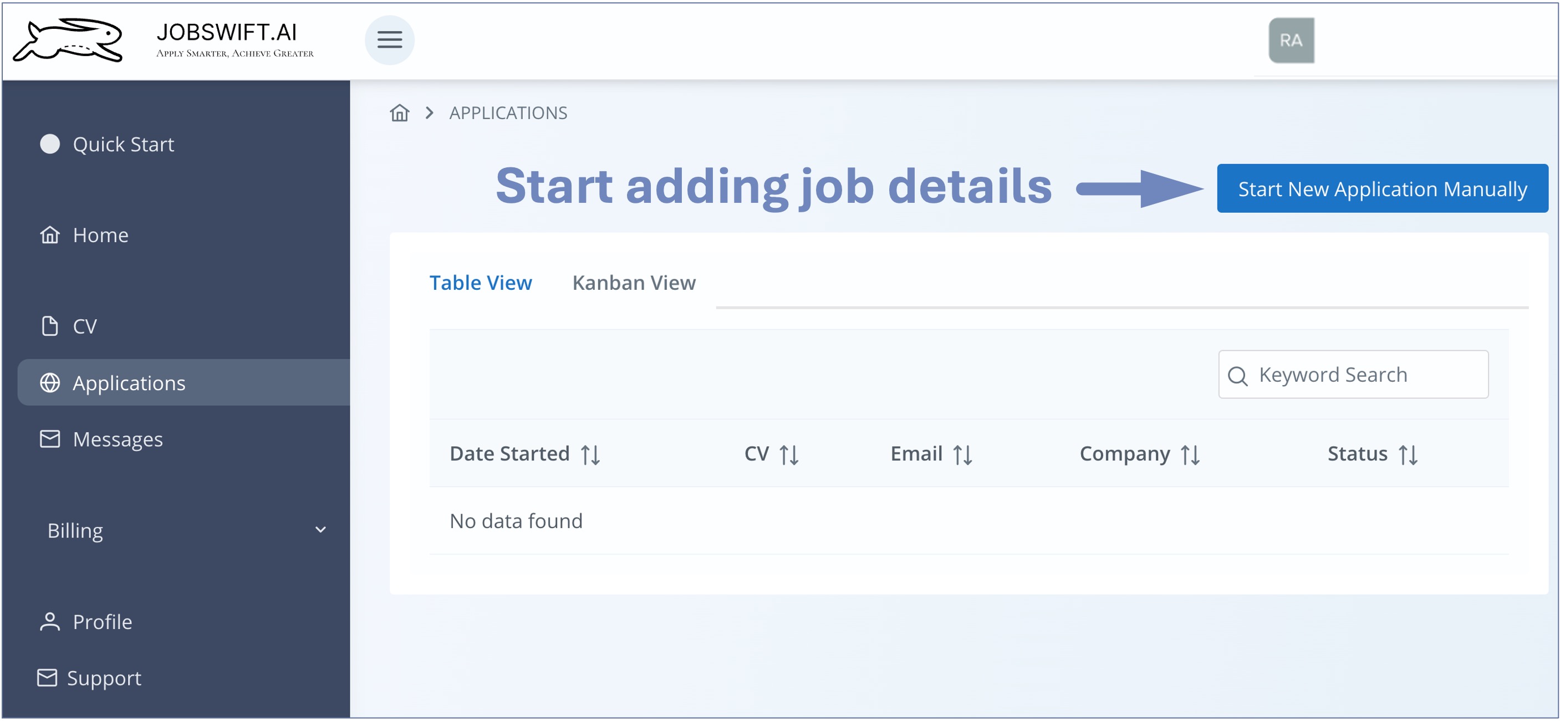
Task: Click the Status column header text
Action: coord(1357,453)
